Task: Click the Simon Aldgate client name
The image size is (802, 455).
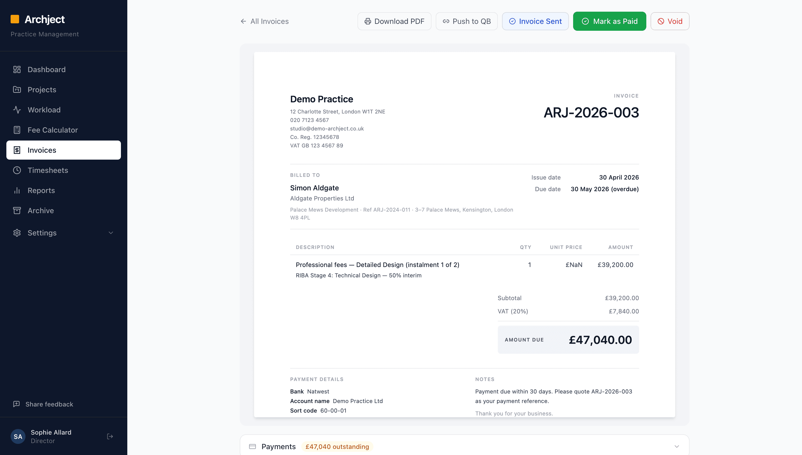Action: pyautogui.click(x=314, y=188)
